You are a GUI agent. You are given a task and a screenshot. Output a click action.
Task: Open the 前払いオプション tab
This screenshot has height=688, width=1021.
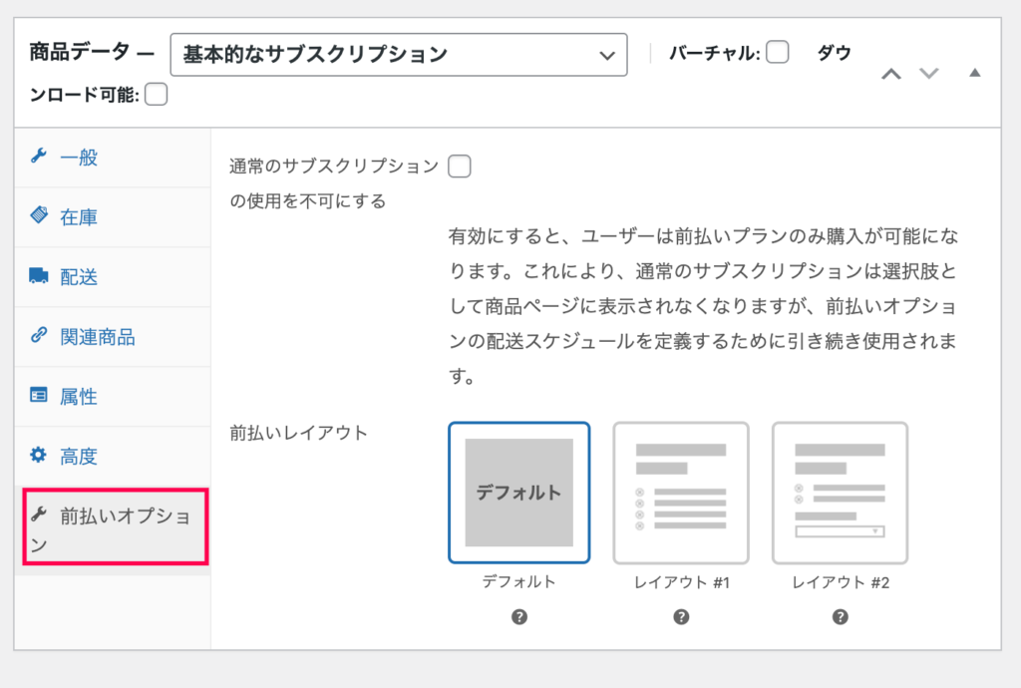point(113,529)
